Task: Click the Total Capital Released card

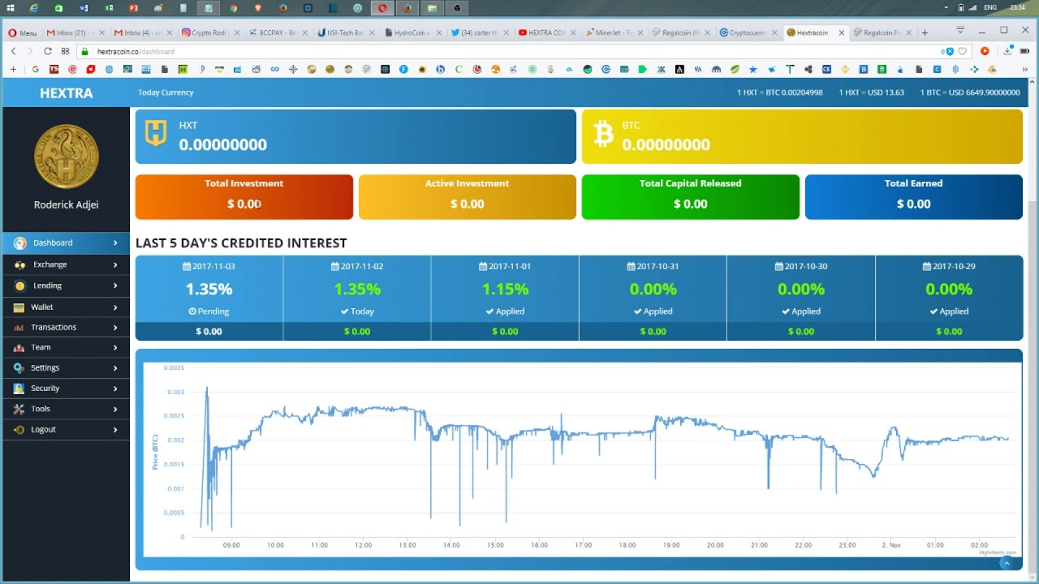Action: coord(691,196)
